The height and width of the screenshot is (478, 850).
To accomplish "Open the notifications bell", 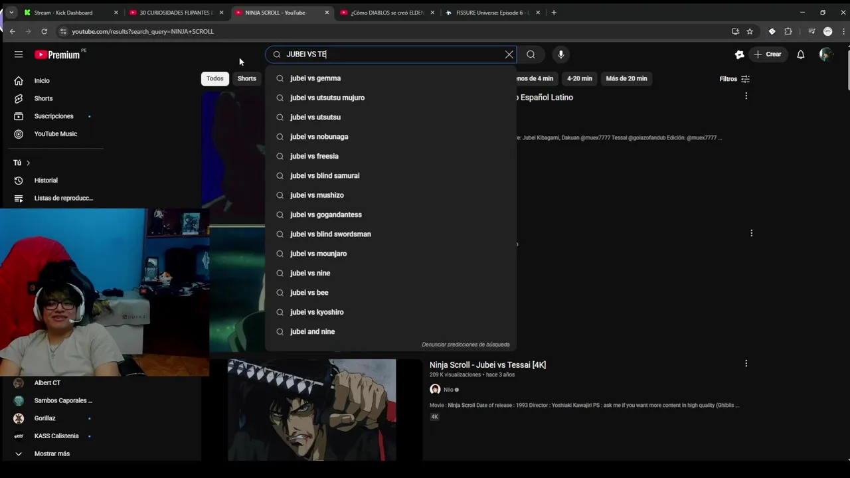I will click(x=801, y=54).
